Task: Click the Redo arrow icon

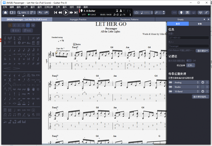Action: pos(46,12)
